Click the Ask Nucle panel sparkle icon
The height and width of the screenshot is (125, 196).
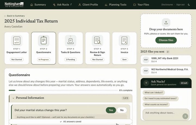tap(146, 83)
